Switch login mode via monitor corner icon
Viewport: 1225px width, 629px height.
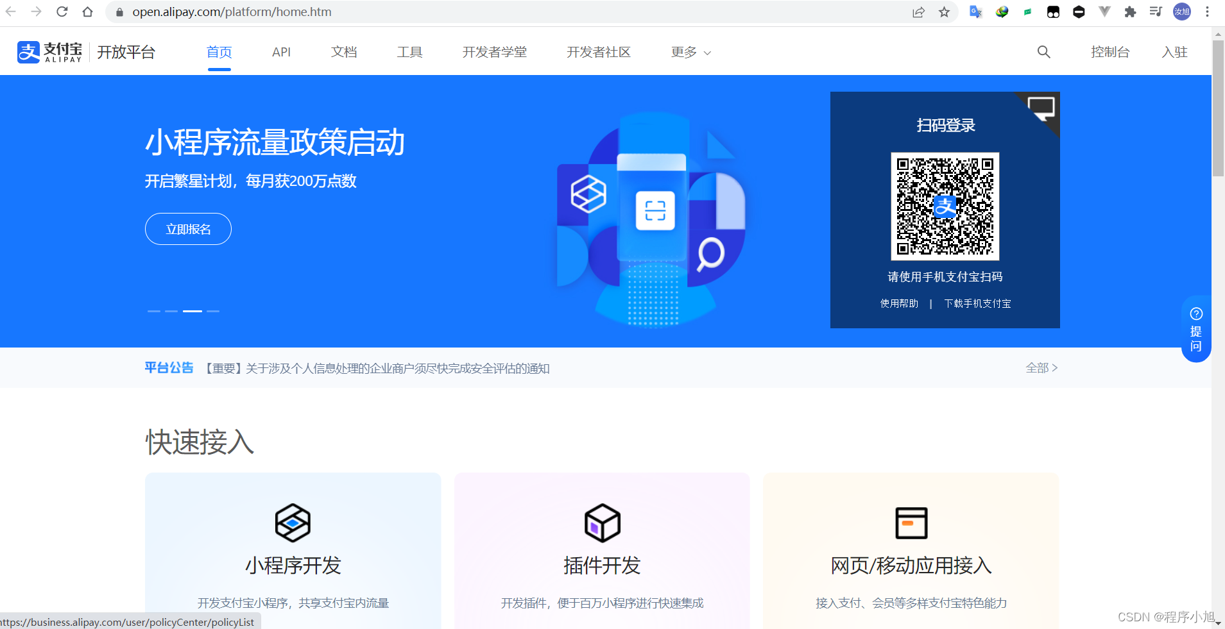click(1041, 109)
